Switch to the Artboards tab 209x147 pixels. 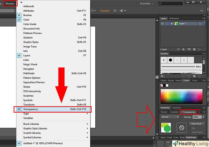(x=174, y=18)
